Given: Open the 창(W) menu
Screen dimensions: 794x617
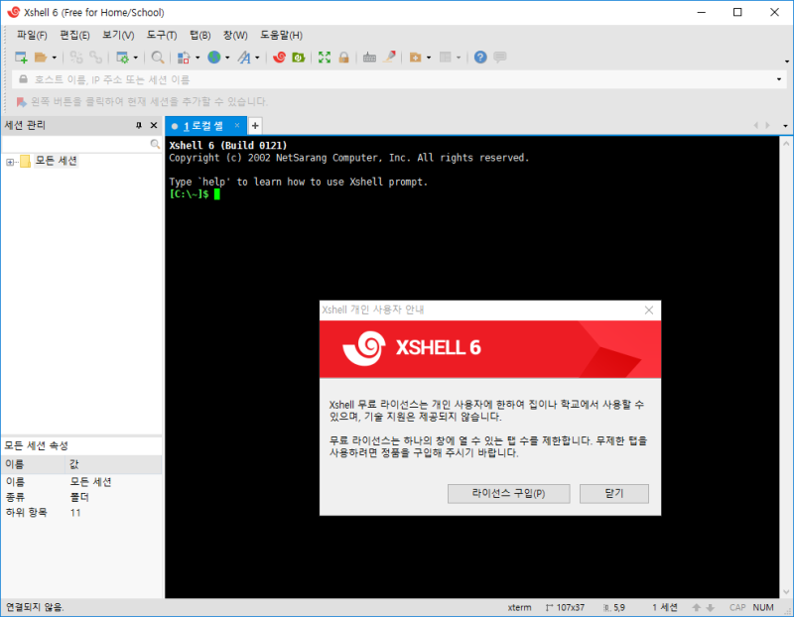Looking at the screenshot, I should [235, 35].
